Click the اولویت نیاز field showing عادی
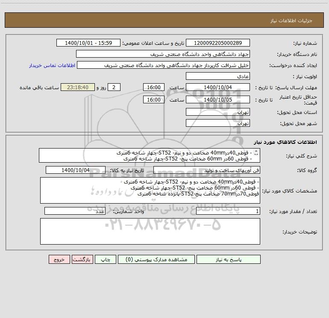Screen dimensions: 329x318 [x=218, y=76]
